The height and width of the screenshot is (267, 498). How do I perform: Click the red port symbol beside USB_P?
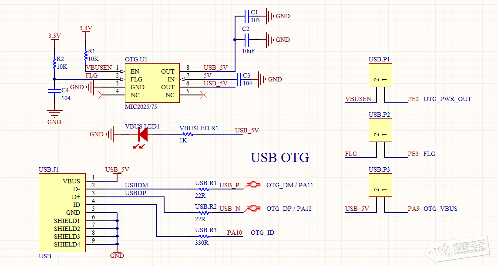(253, 185)
